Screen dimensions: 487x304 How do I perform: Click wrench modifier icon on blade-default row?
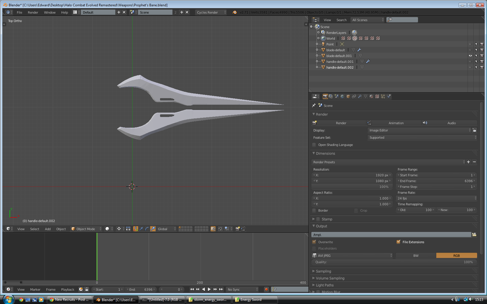coord(359,50)
